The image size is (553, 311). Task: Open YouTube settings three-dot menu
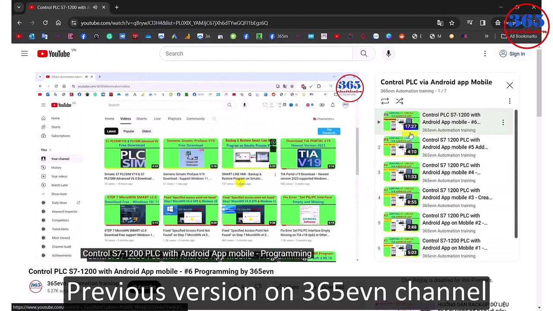(x=485, y=54)
